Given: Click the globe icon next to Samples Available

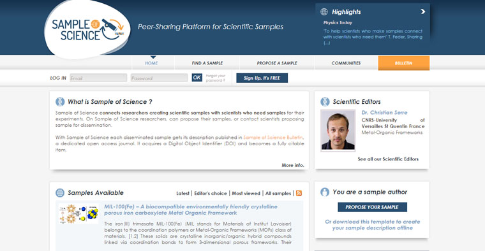Looking at the screenshot, I should pos(60,192).
